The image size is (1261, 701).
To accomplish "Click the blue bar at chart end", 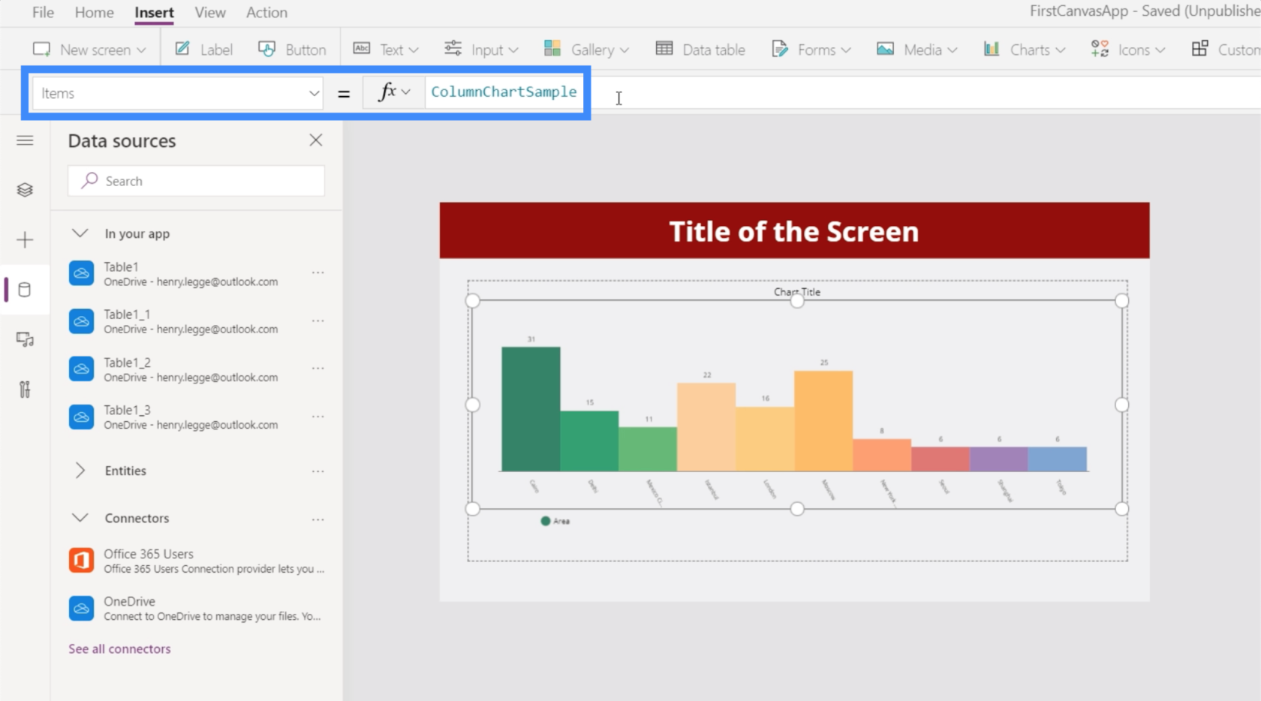I will click(1058, 459).
